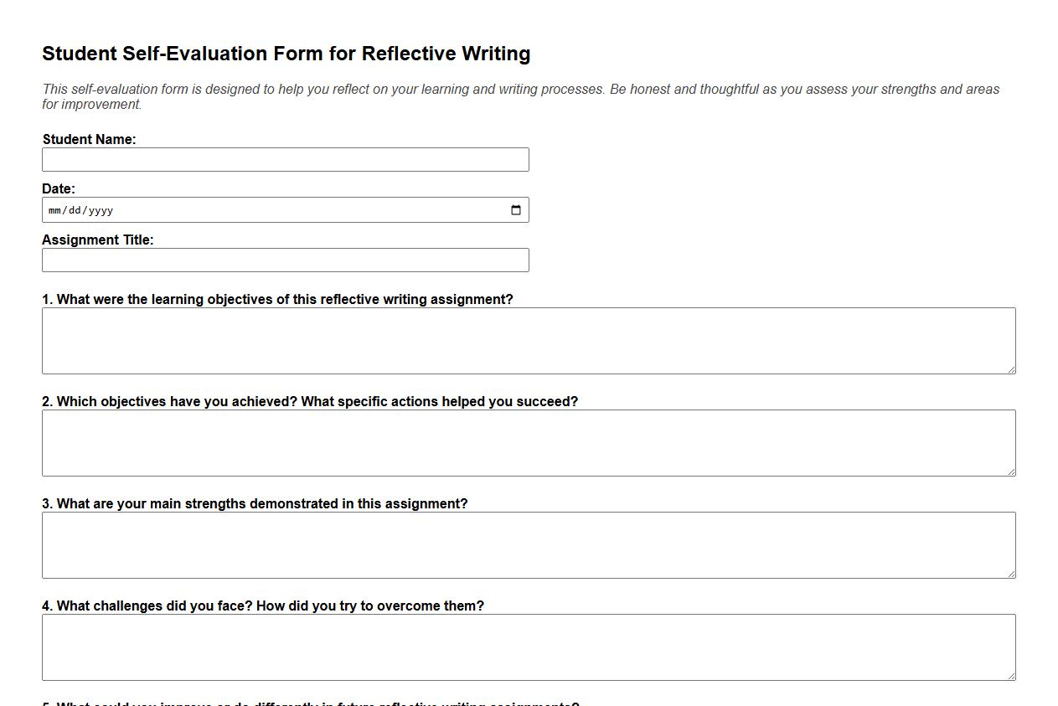Click the achieved objectives answer box
Image resolution: width=1058 pixels, height=706 pixels.
[x=528, y=442]
